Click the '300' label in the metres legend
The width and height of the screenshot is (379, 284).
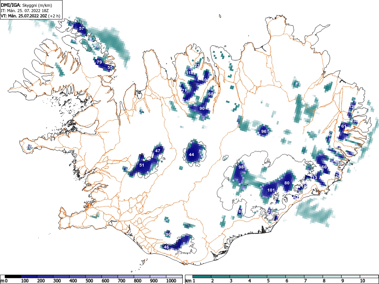point(57,281)
